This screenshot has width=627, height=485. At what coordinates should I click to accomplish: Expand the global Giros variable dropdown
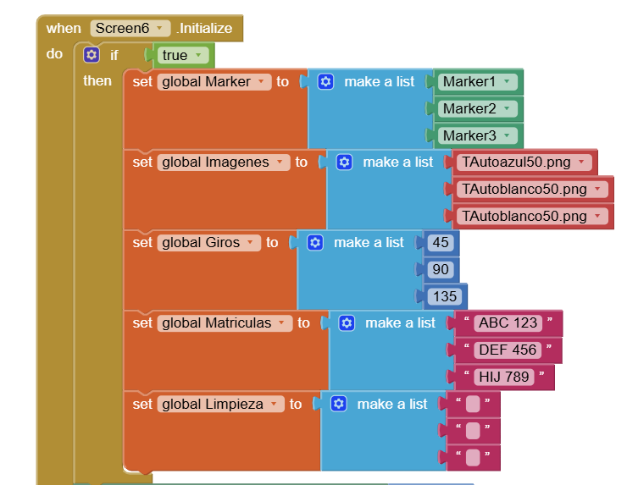click(208, 242)
